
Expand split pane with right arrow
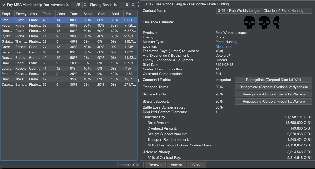click(x=139, y=6)
